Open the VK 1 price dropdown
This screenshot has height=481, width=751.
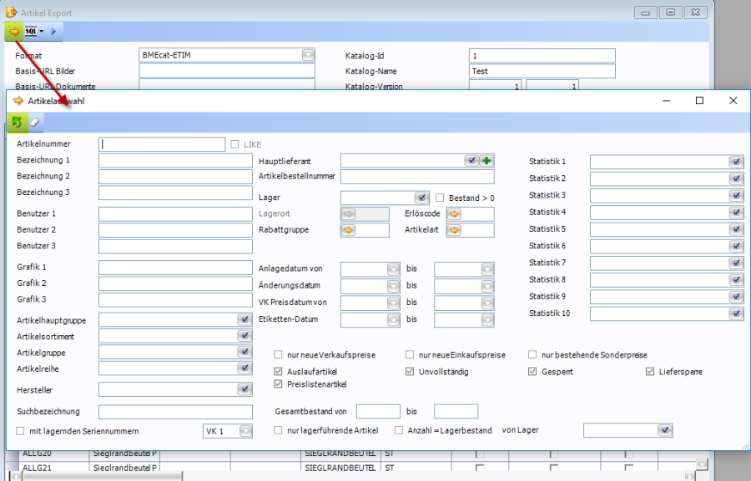[245, 431]
